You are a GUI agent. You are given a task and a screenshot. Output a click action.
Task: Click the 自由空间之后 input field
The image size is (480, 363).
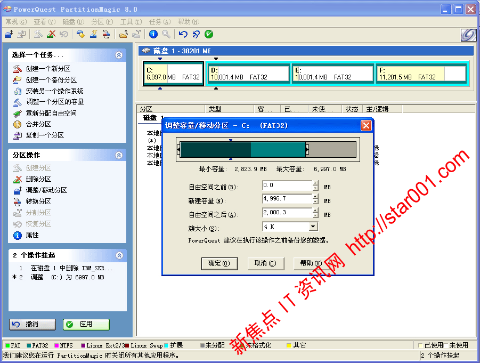pos(287,213)
